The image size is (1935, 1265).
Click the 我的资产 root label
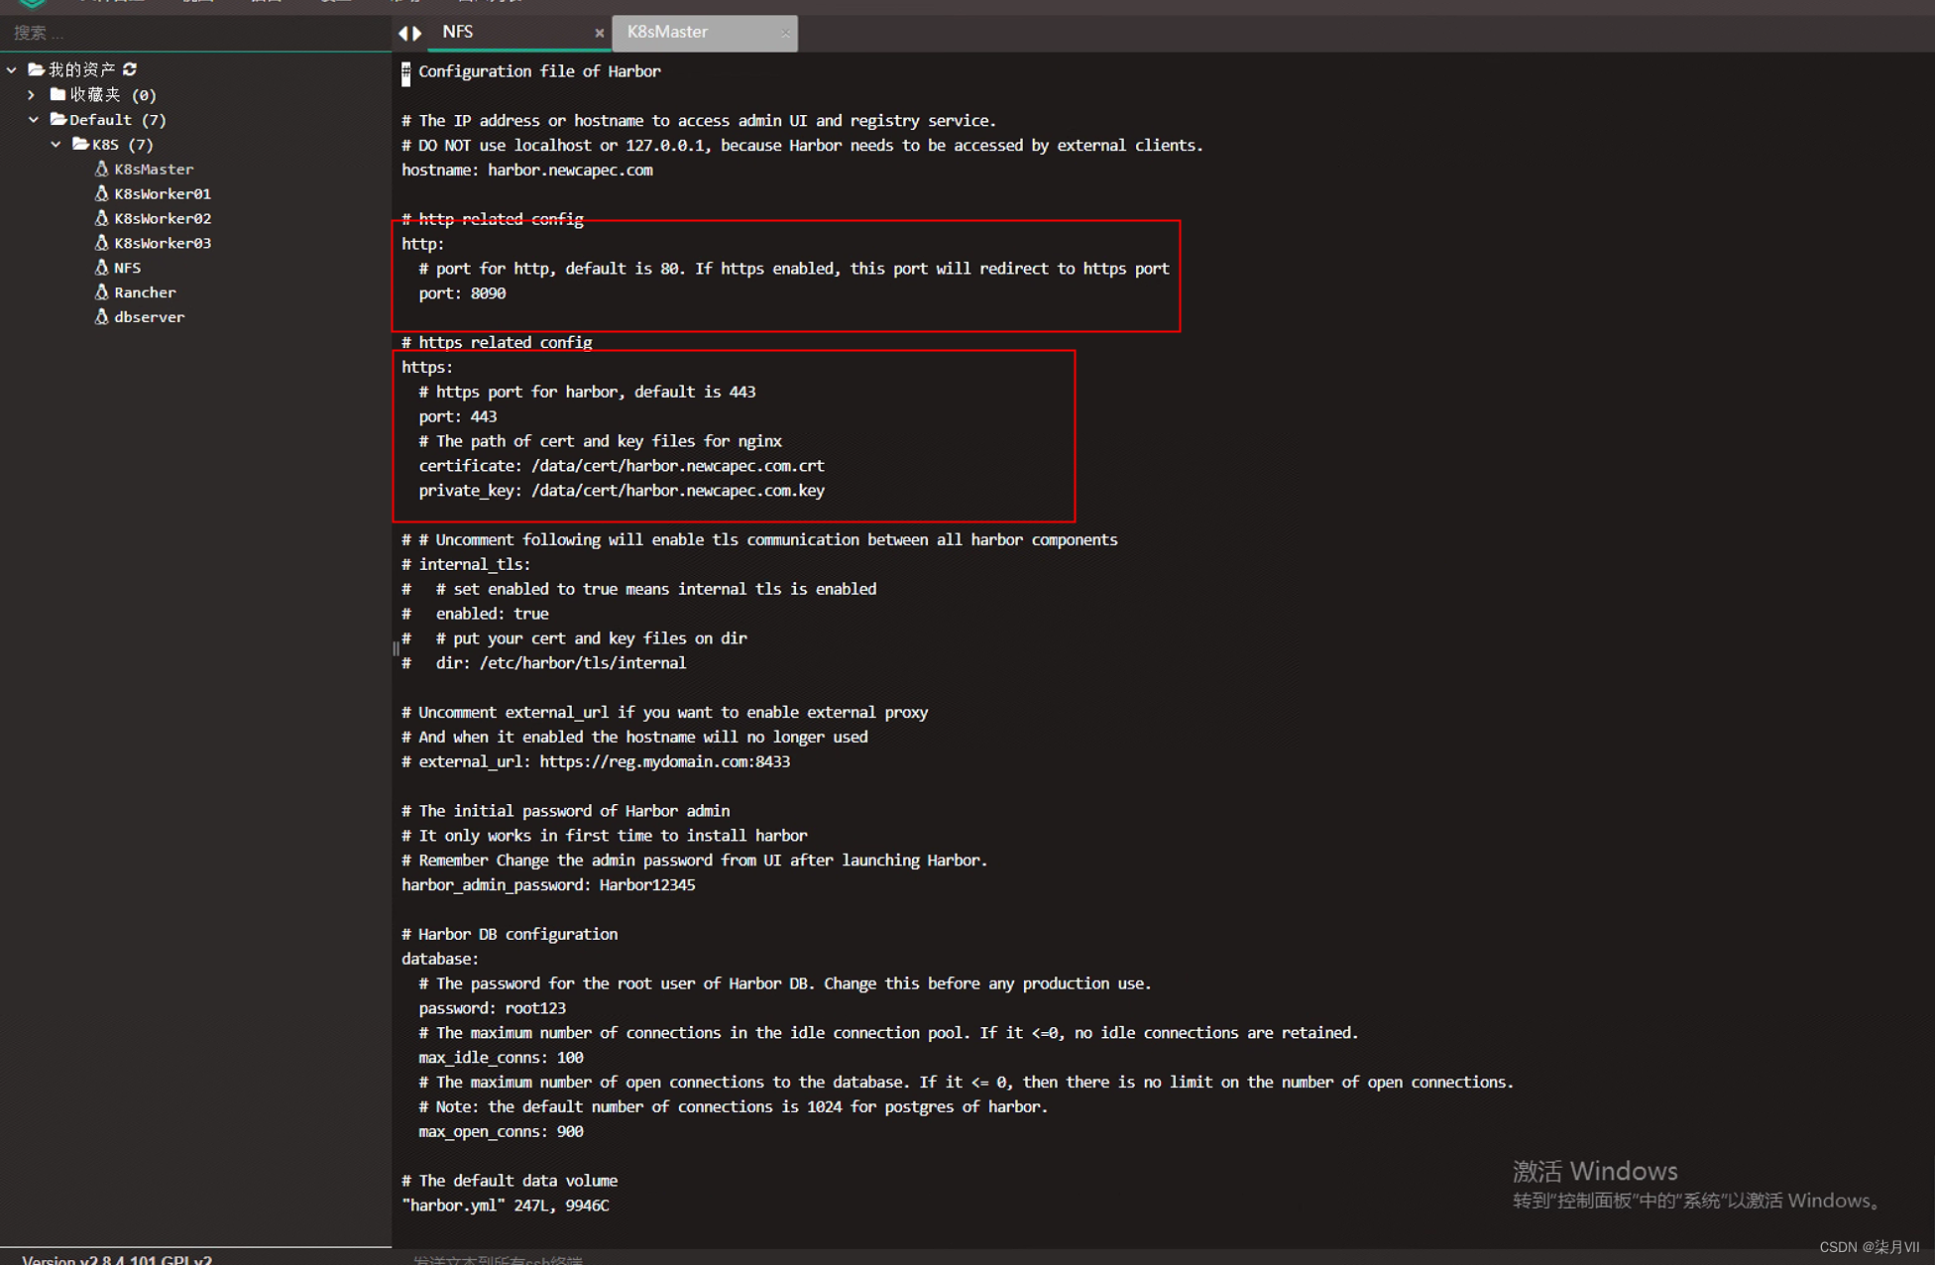coord(82,69)
